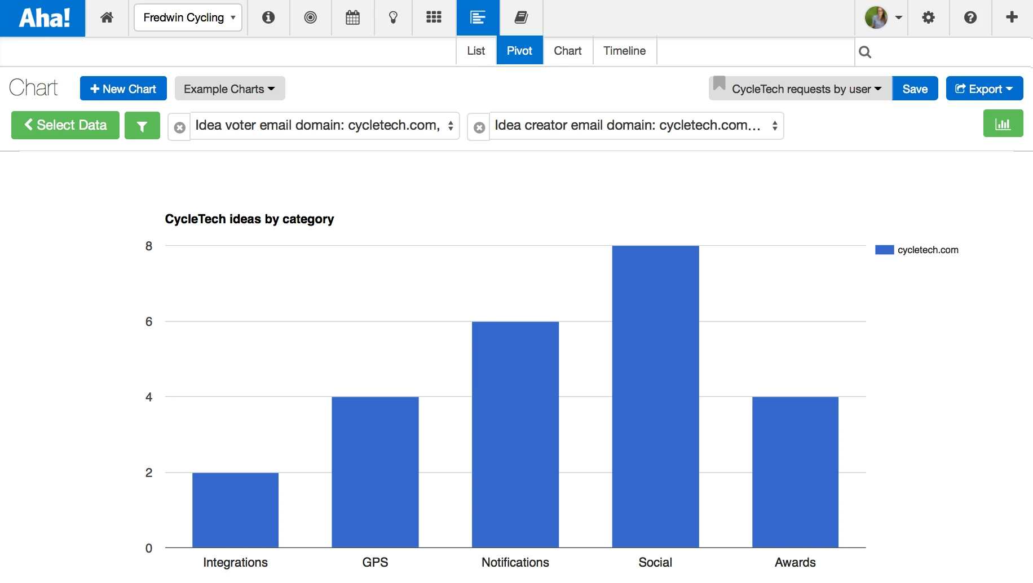The width and height of the screenshot is (1033, 583).
Task: Click the cycletech.com legend color swatch
Action: click(884, 250)
